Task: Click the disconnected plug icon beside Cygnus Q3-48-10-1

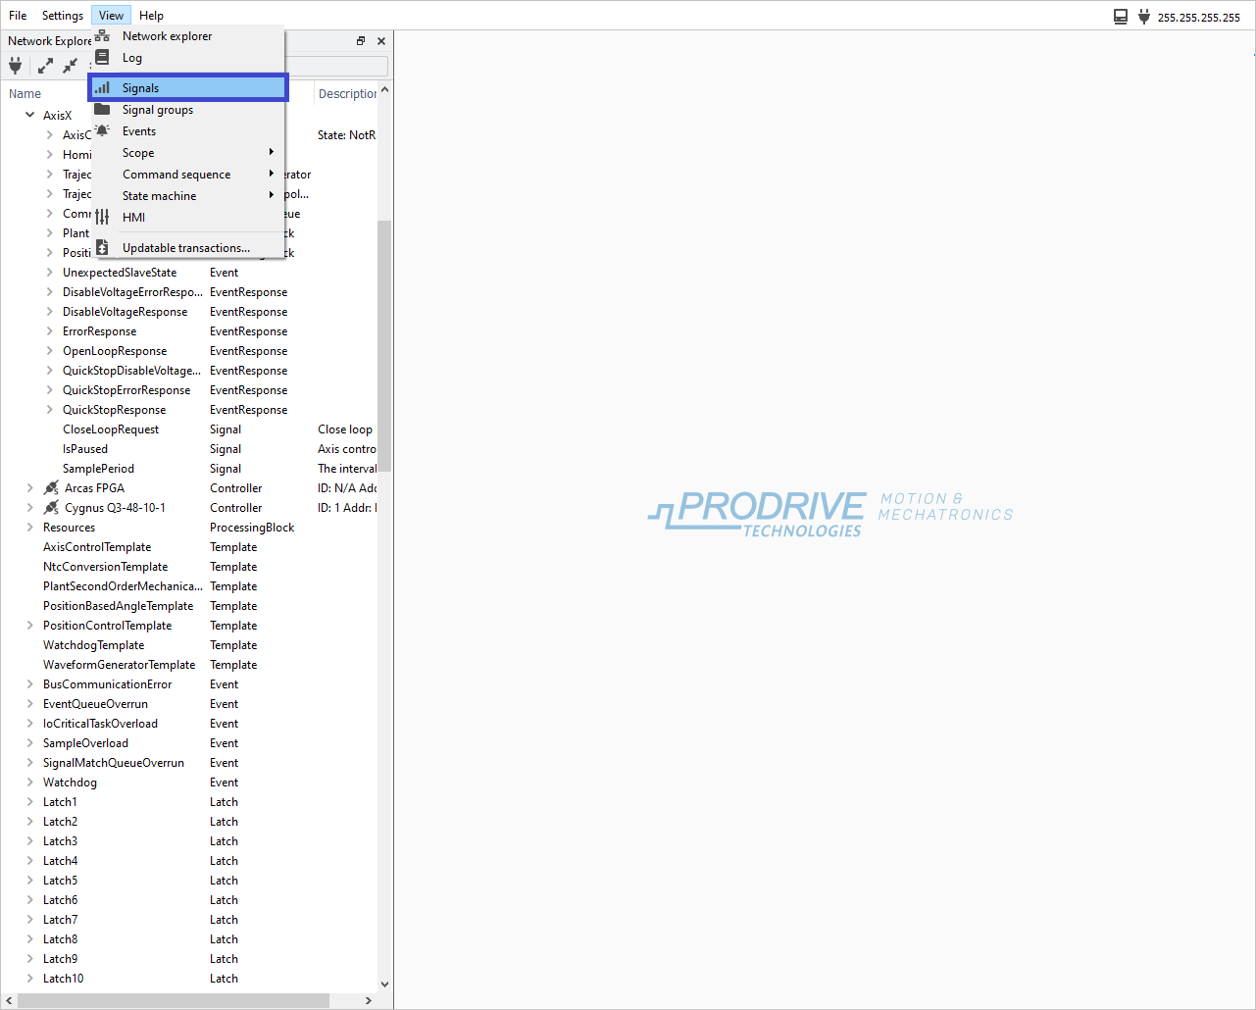Action: 51,508
